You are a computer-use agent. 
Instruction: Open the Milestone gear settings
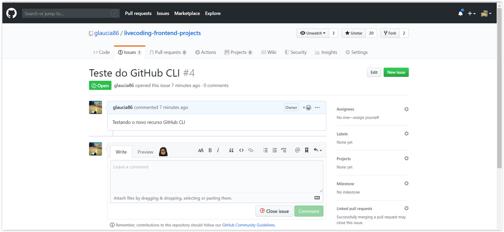coord(406,184)
